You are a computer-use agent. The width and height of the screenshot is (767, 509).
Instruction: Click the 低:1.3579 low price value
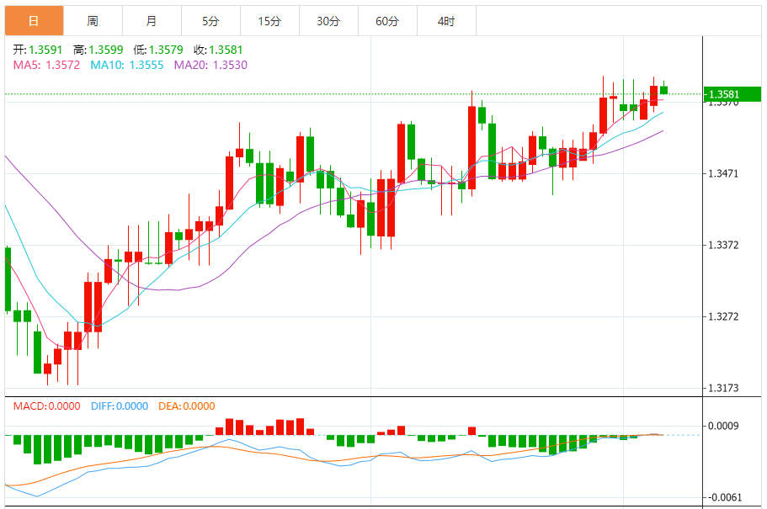(x=158, y=50)
